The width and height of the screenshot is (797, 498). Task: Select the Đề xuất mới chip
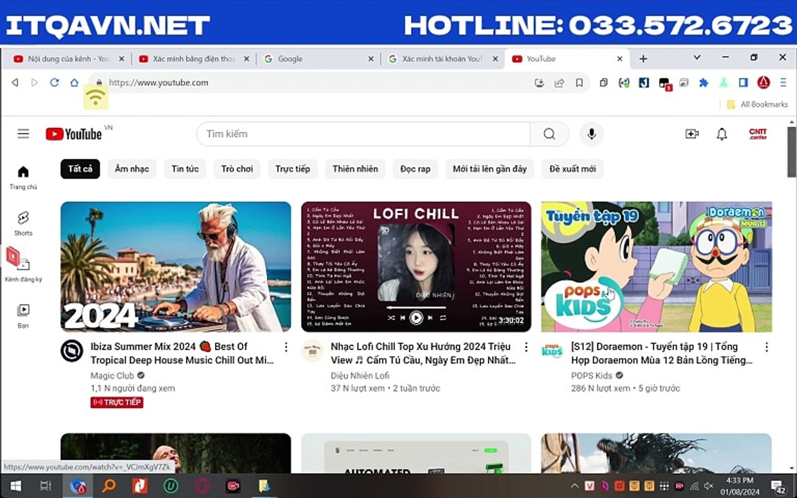[573, 169]
